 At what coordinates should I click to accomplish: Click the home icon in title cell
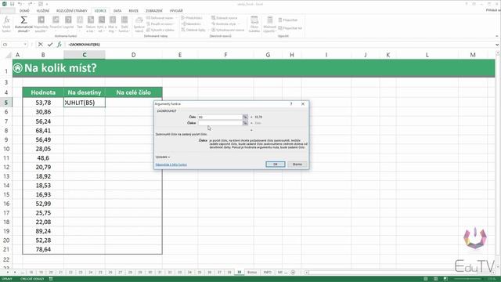(18, 68)
